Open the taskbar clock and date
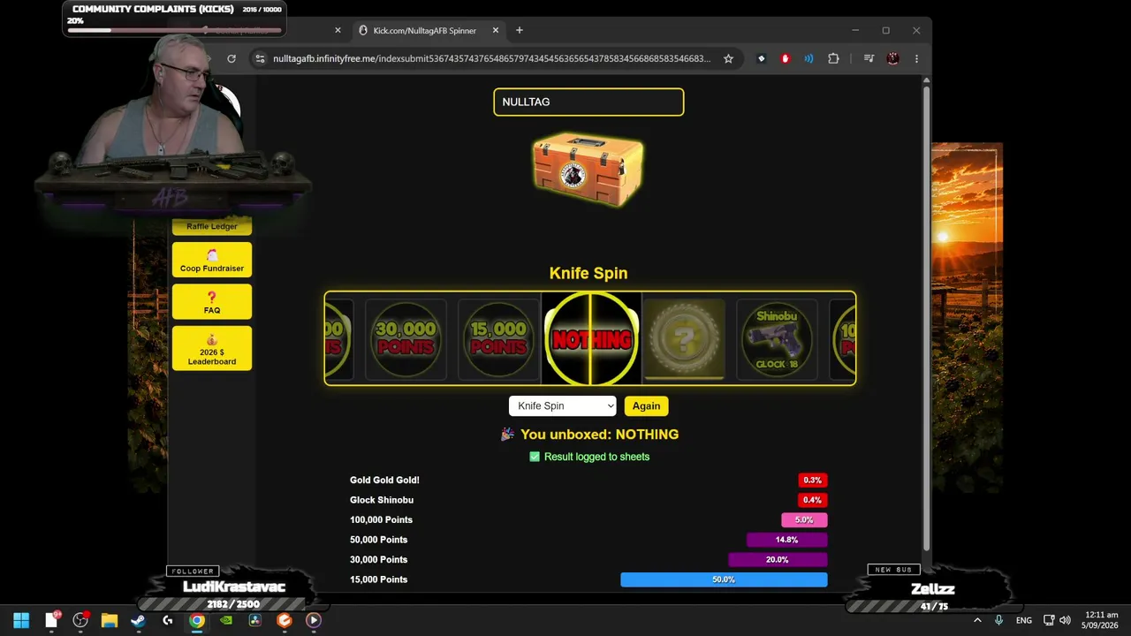This screenshot has width=1131, height=636. point(1098,620)
